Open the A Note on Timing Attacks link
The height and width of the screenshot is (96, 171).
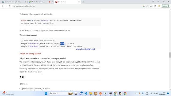click(x=30, y=54)
